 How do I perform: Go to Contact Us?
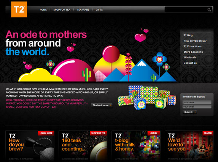pos(190,63)
